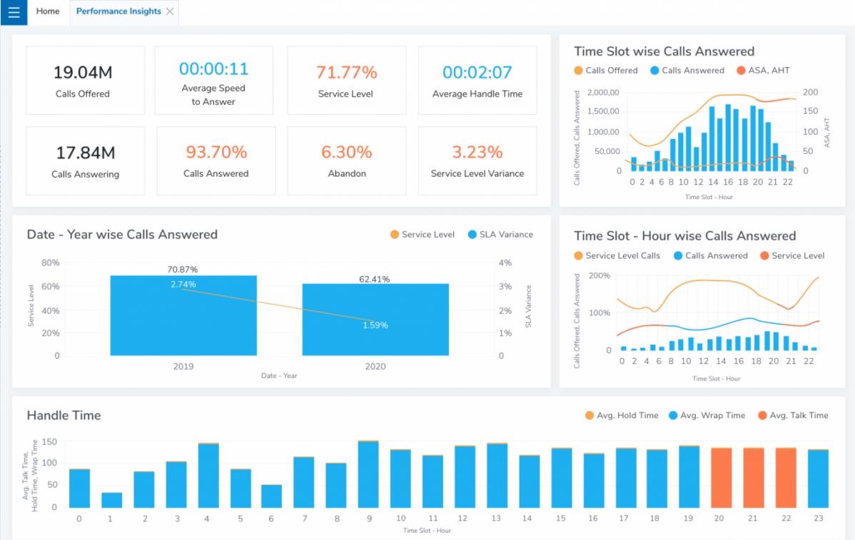
Task: Toggle Avg. Talk Time legend item
Action: [x=792, y=415]
